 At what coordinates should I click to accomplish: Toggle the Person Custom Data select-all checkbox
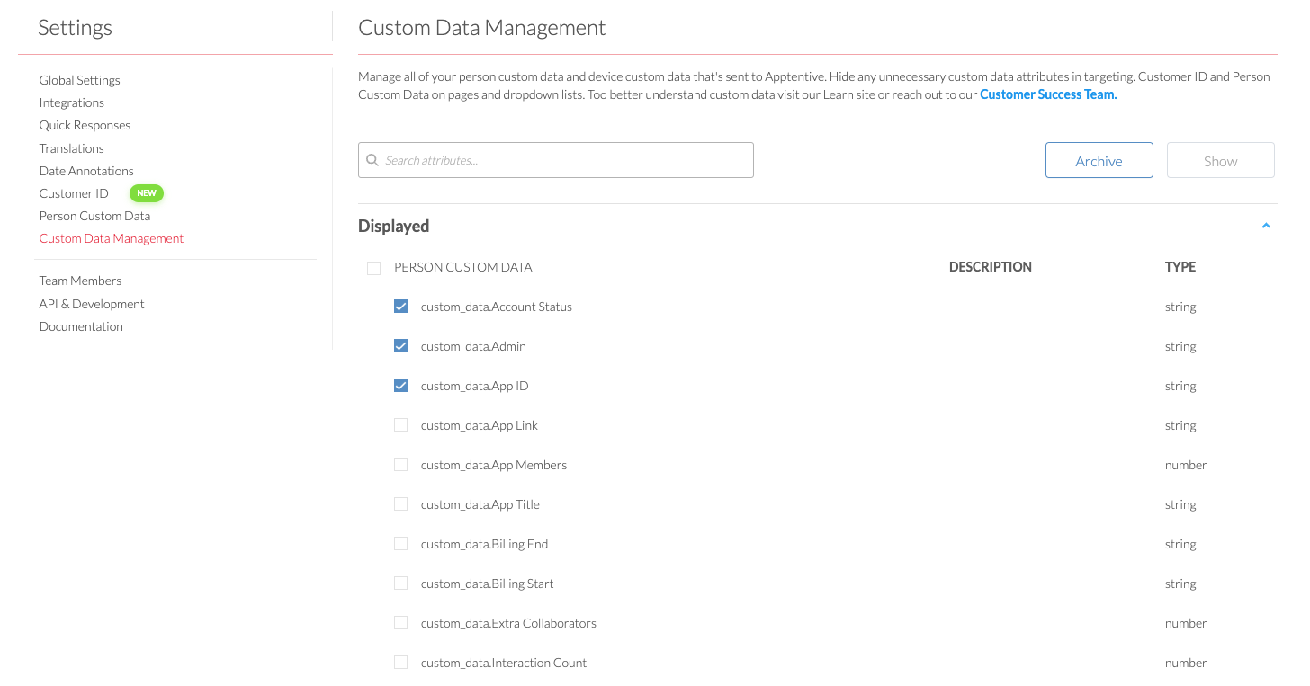(374, 268)
